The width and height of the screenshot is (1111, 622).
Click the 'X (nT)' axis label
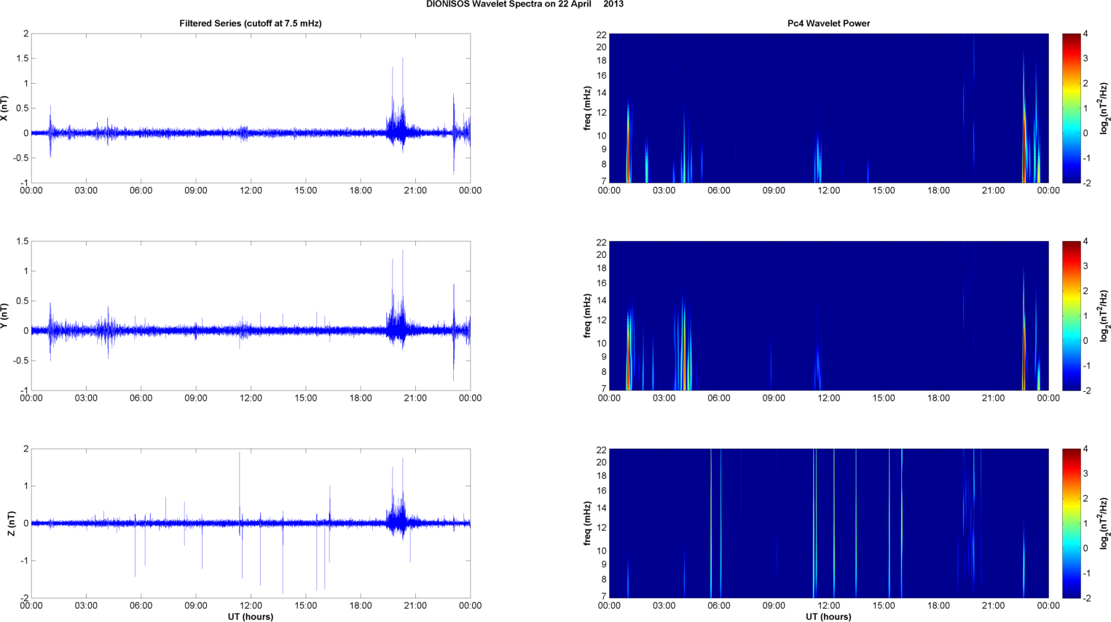[4, 109]
